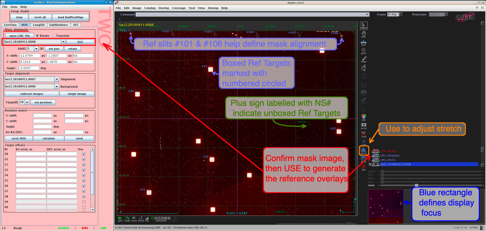
Task: Click the Angle deg field in Mask alignment
Action: [28, 68]
